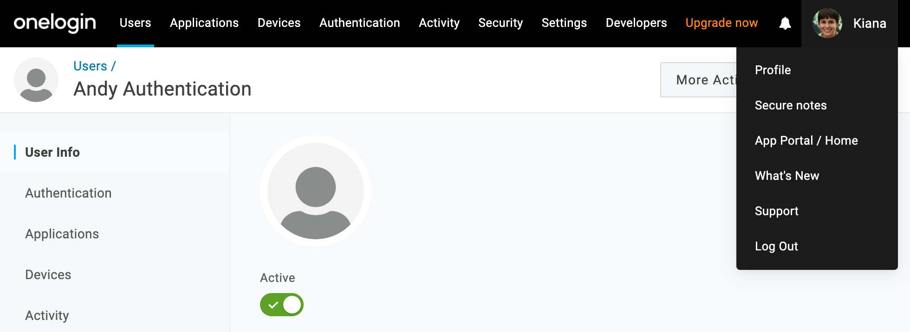Select the Authentication sidebar tab
Image resolution: width=910 pixels, height=332 pixels.
(115, 193)
